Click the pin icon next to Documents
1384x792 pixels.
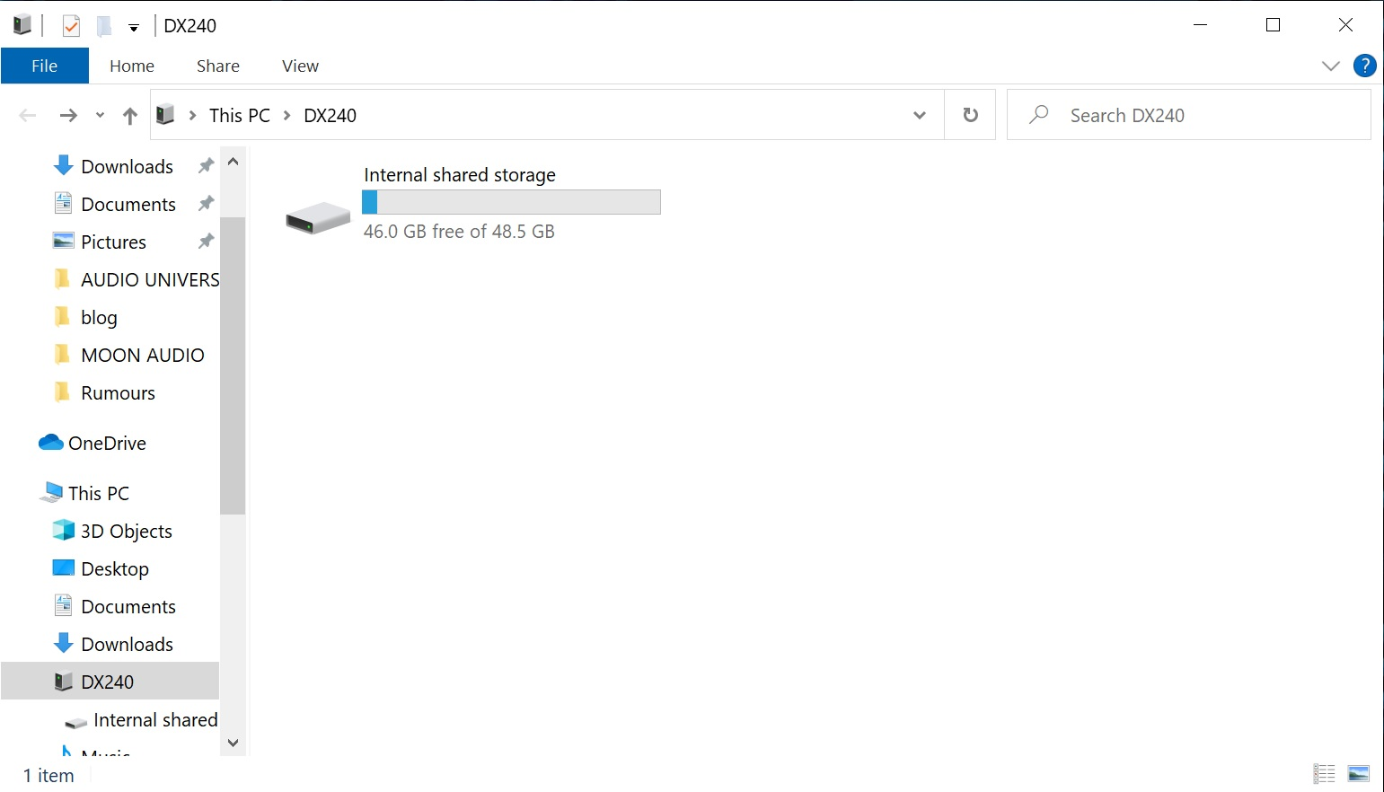(x=206, y=203)
